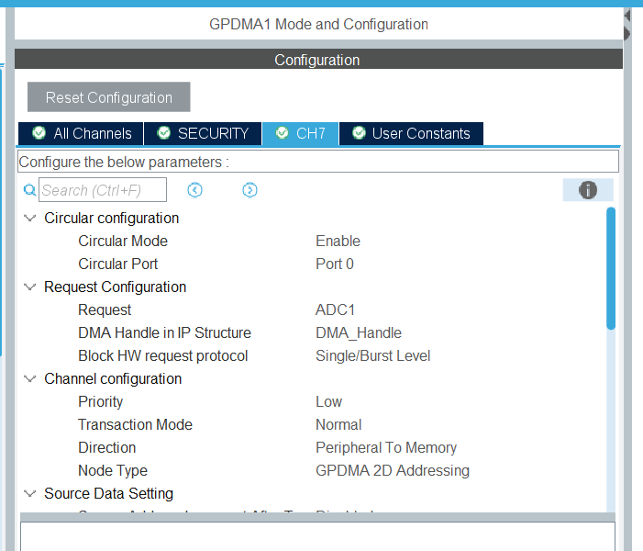The image size is (643, 551).
Task: Focus the Search (Ctrl+F) field
Action: [x=103, y=190]
